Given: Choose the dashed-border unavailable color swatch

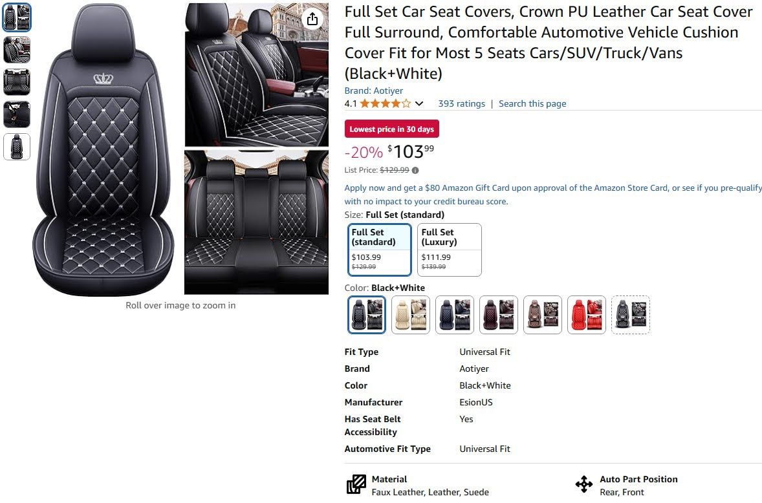Looking at the screenshot, I should (x=631, y=315).
